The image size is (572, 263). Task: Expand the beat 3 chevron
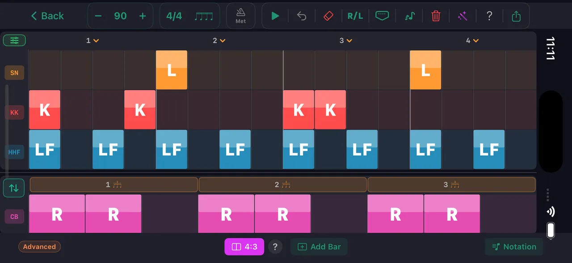[349, 41]
